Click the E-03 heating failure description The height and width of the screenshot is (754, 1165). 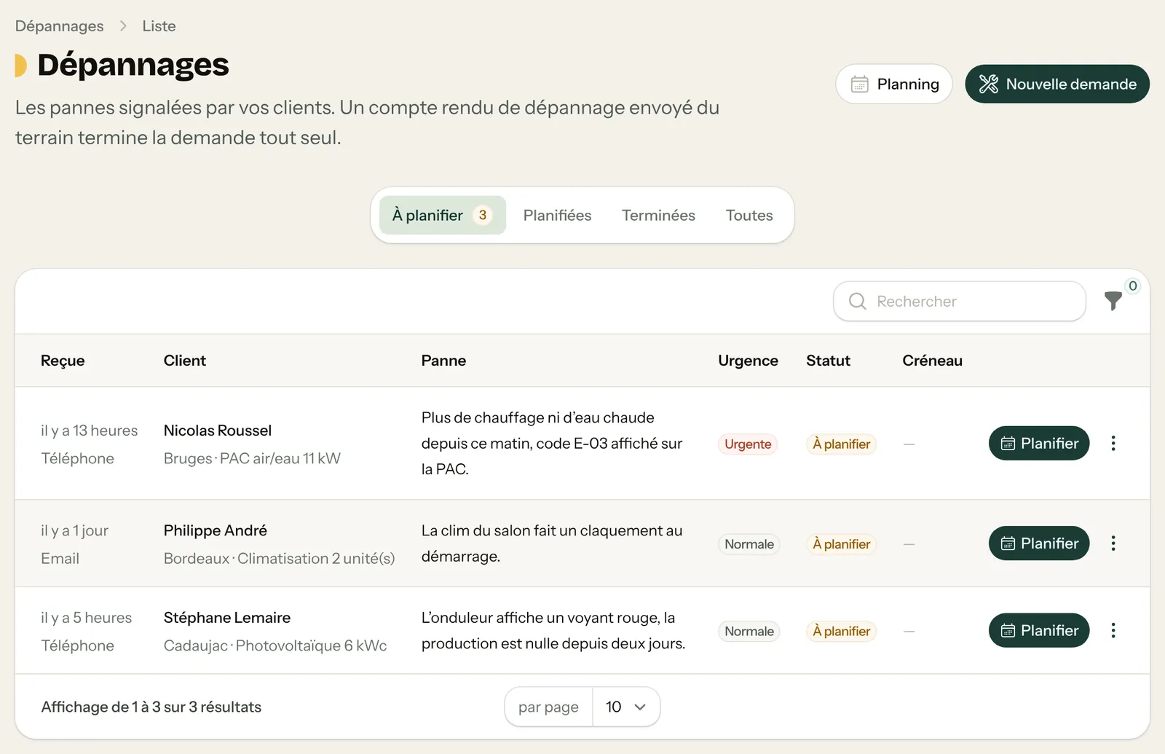pos(552,443)
